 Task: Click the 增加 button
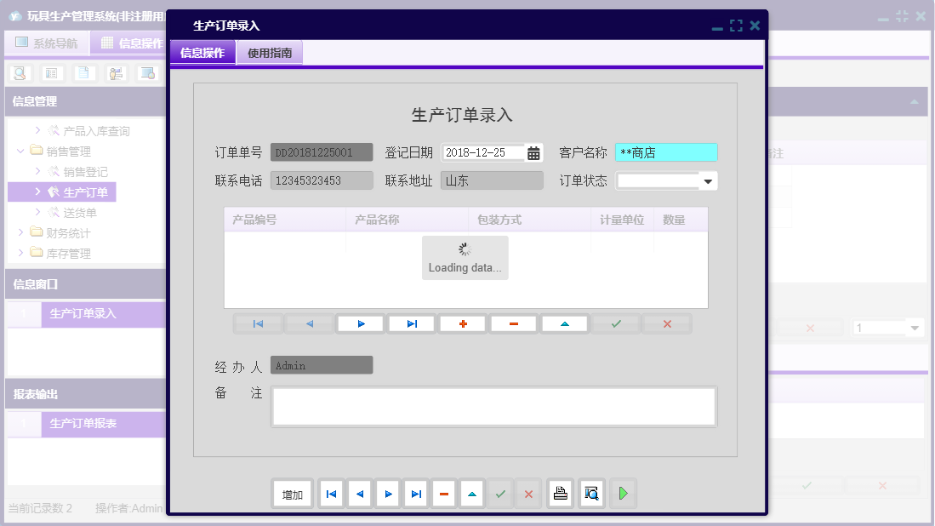click(292, 493)
